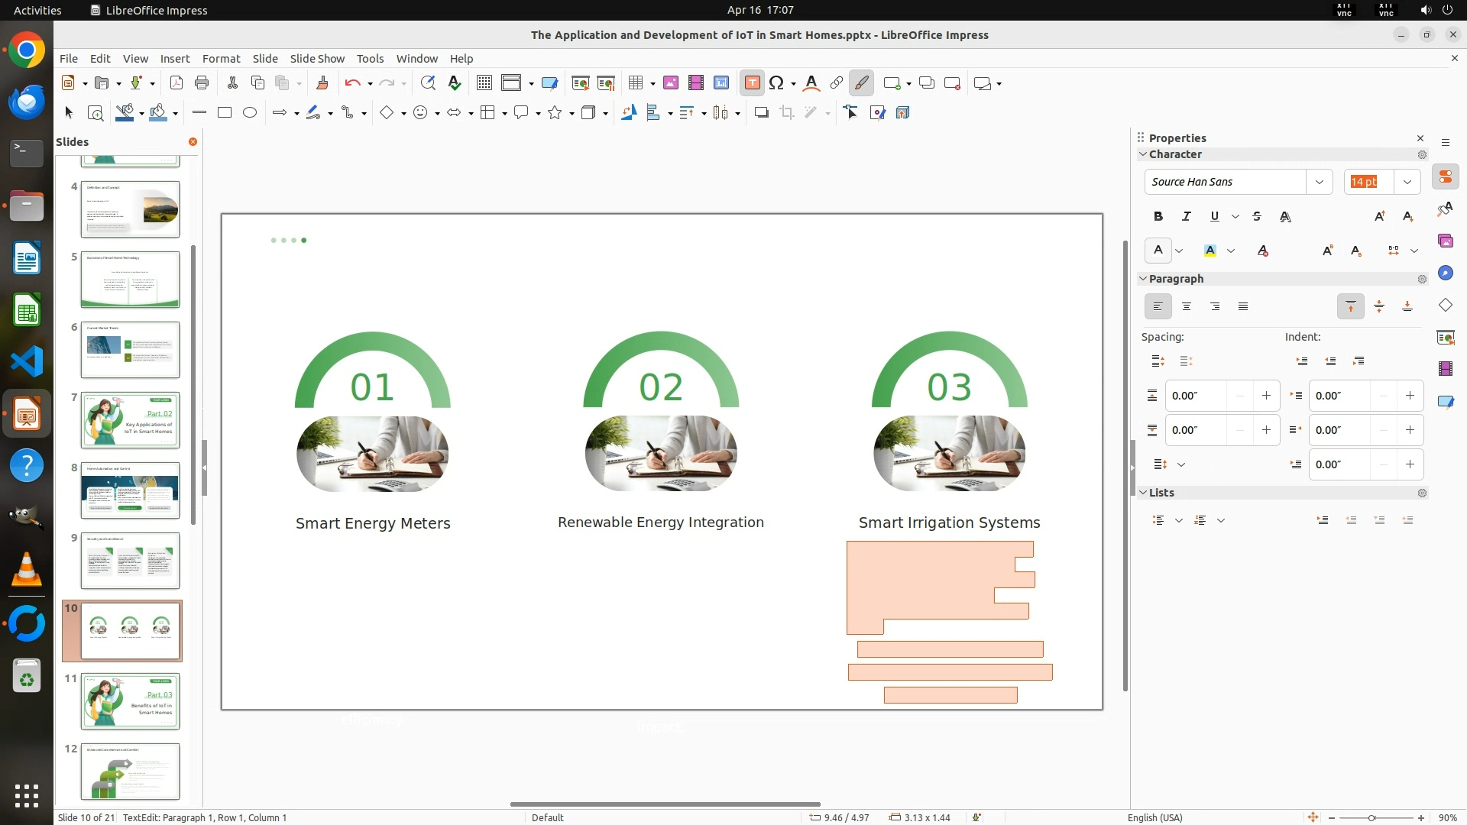1467x825 pixels.
Task: Click the Insert Hyperlink icon
Action: pyautogui.click(x=836, y=83)
